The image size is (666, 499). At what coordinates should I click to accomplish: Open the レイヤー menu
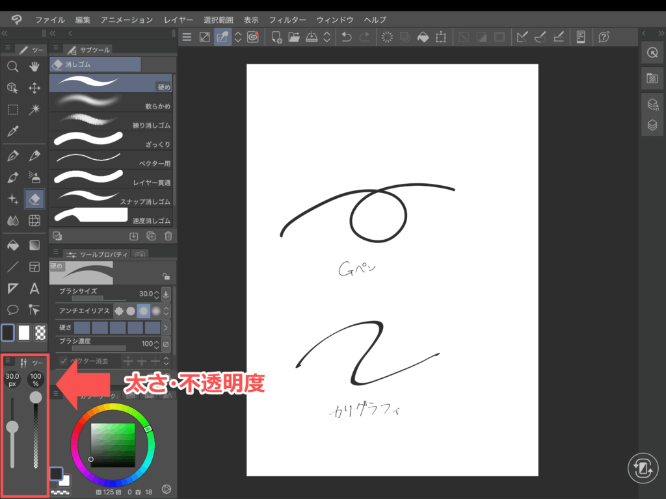[178, 19]
